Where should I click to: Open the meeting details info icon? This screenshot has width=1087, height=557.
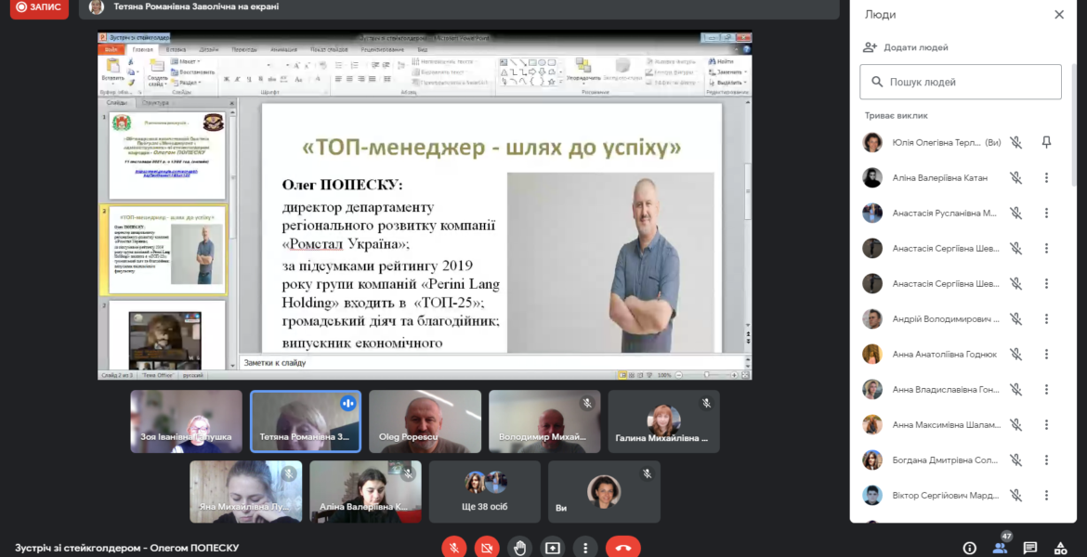click(969, 548)
